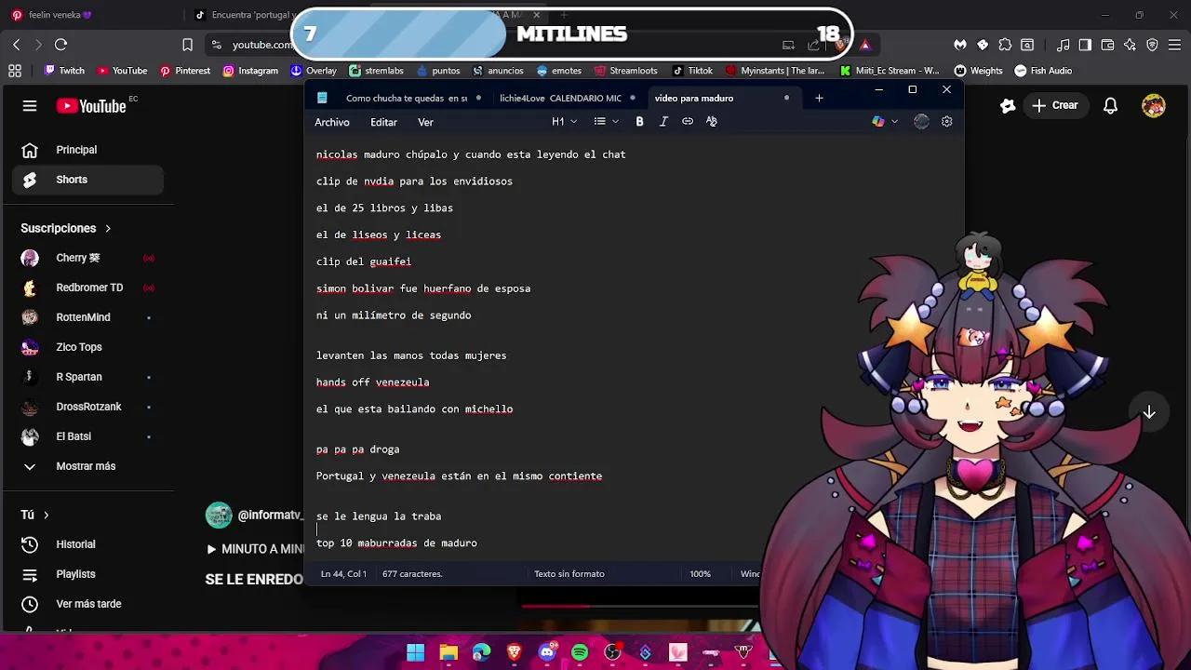Click 'Ln 44, Col 1' in status bar
This screenshot has width=1191, height=670.
pos(343,574)
